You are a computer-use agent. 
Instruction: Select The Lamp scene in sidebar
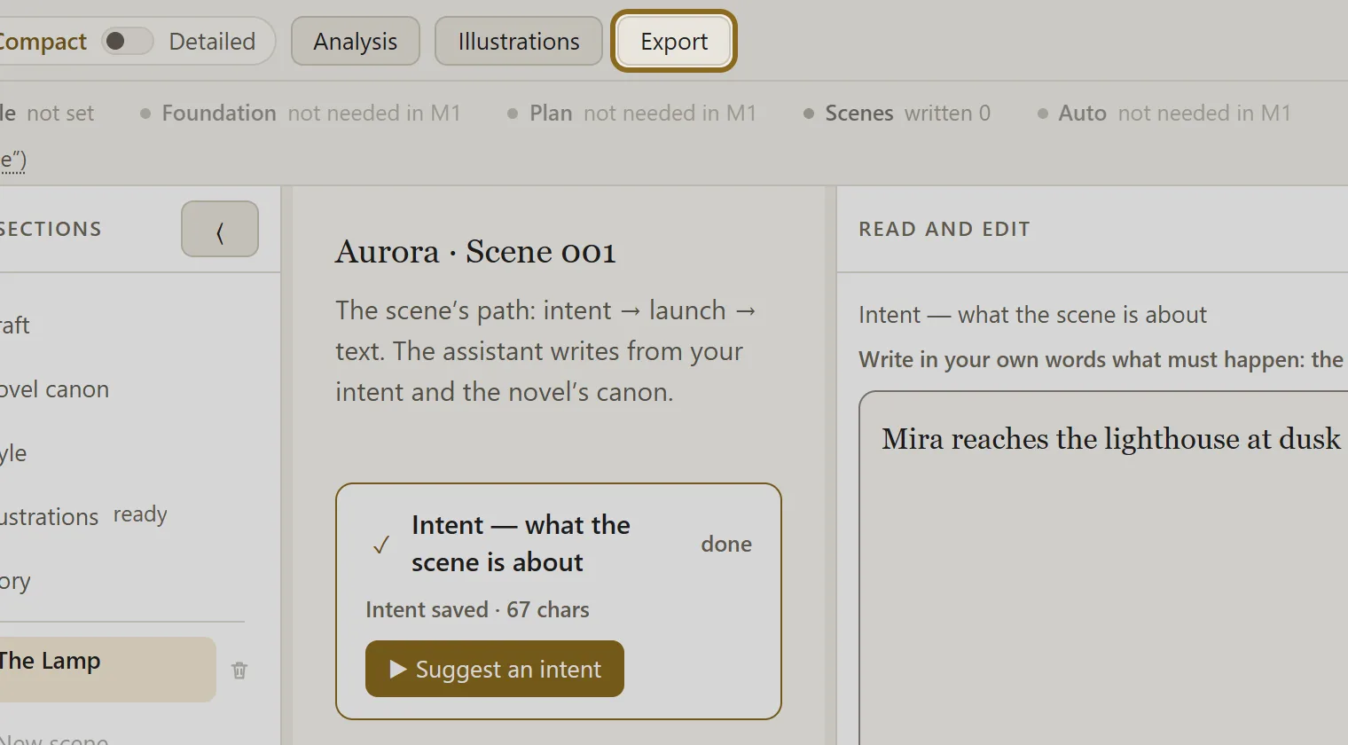(x=106, y=670)
